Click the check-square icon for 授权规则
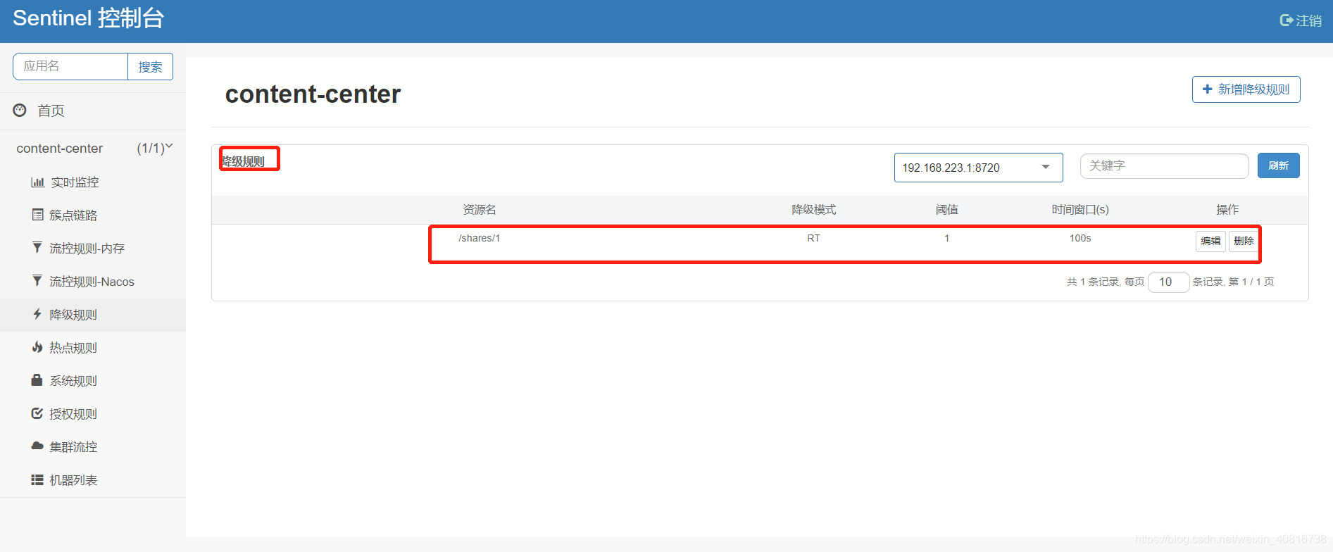This screenshot has width=1333, height=552. click(37, 413)
